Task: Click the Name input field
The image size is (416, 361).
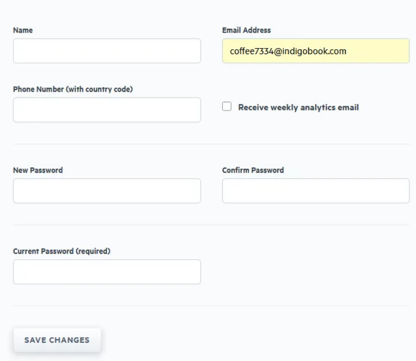Action: (x=106, y=51)
